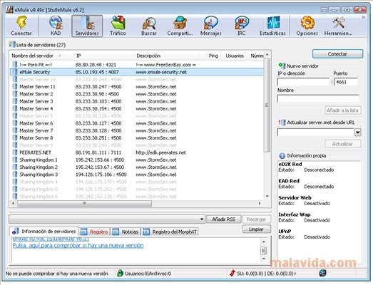Click IP 83.233.30.251 : 4500
Viewport: 373px width, 285px height.
pyautogui.click(x=98, y=138)
